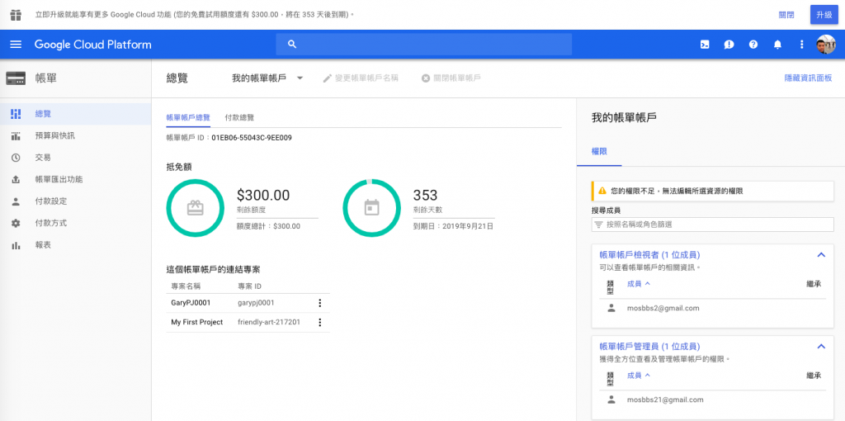Image resolution: width=845 pixels, height=421 pixels.
Task: Show notifications bell
Action: click(777, 45)
